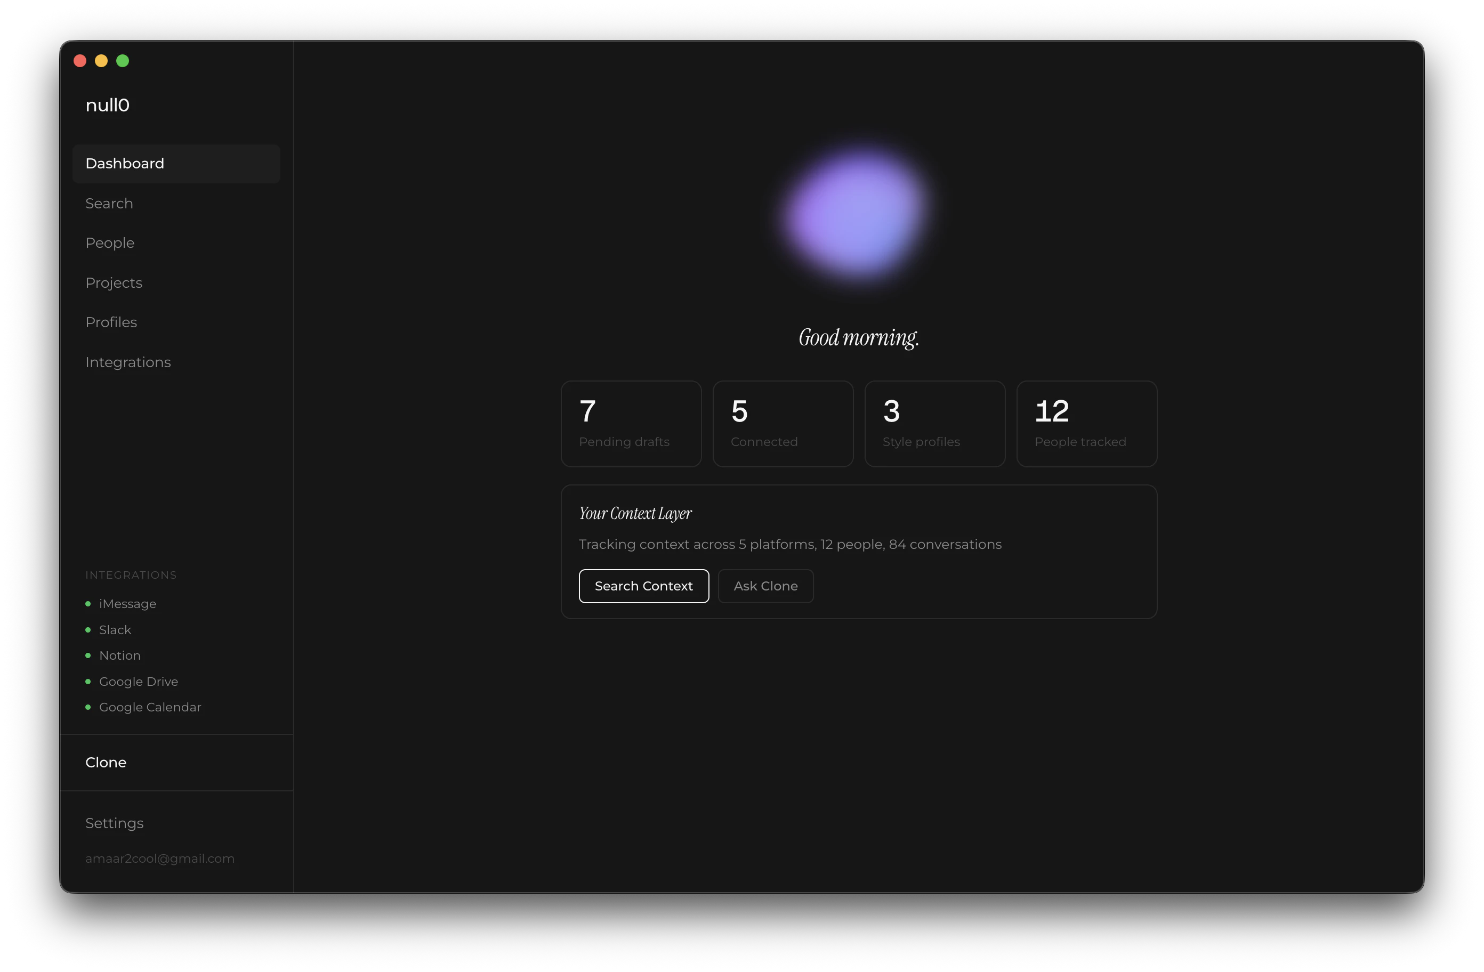Open the People section

tap(110, 243)
